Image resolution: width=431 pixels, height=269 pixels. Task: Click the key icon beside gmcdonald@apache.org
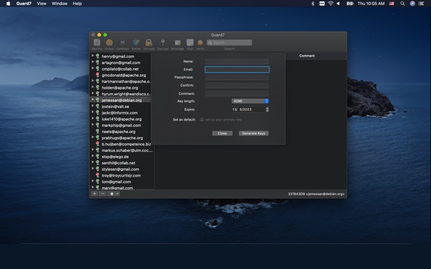point(98,75)
